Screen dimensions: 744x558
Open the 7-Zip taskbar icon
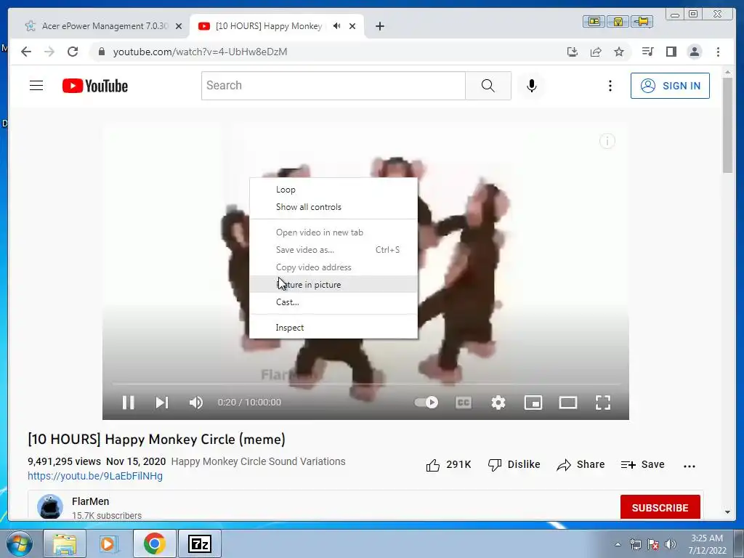199,543
